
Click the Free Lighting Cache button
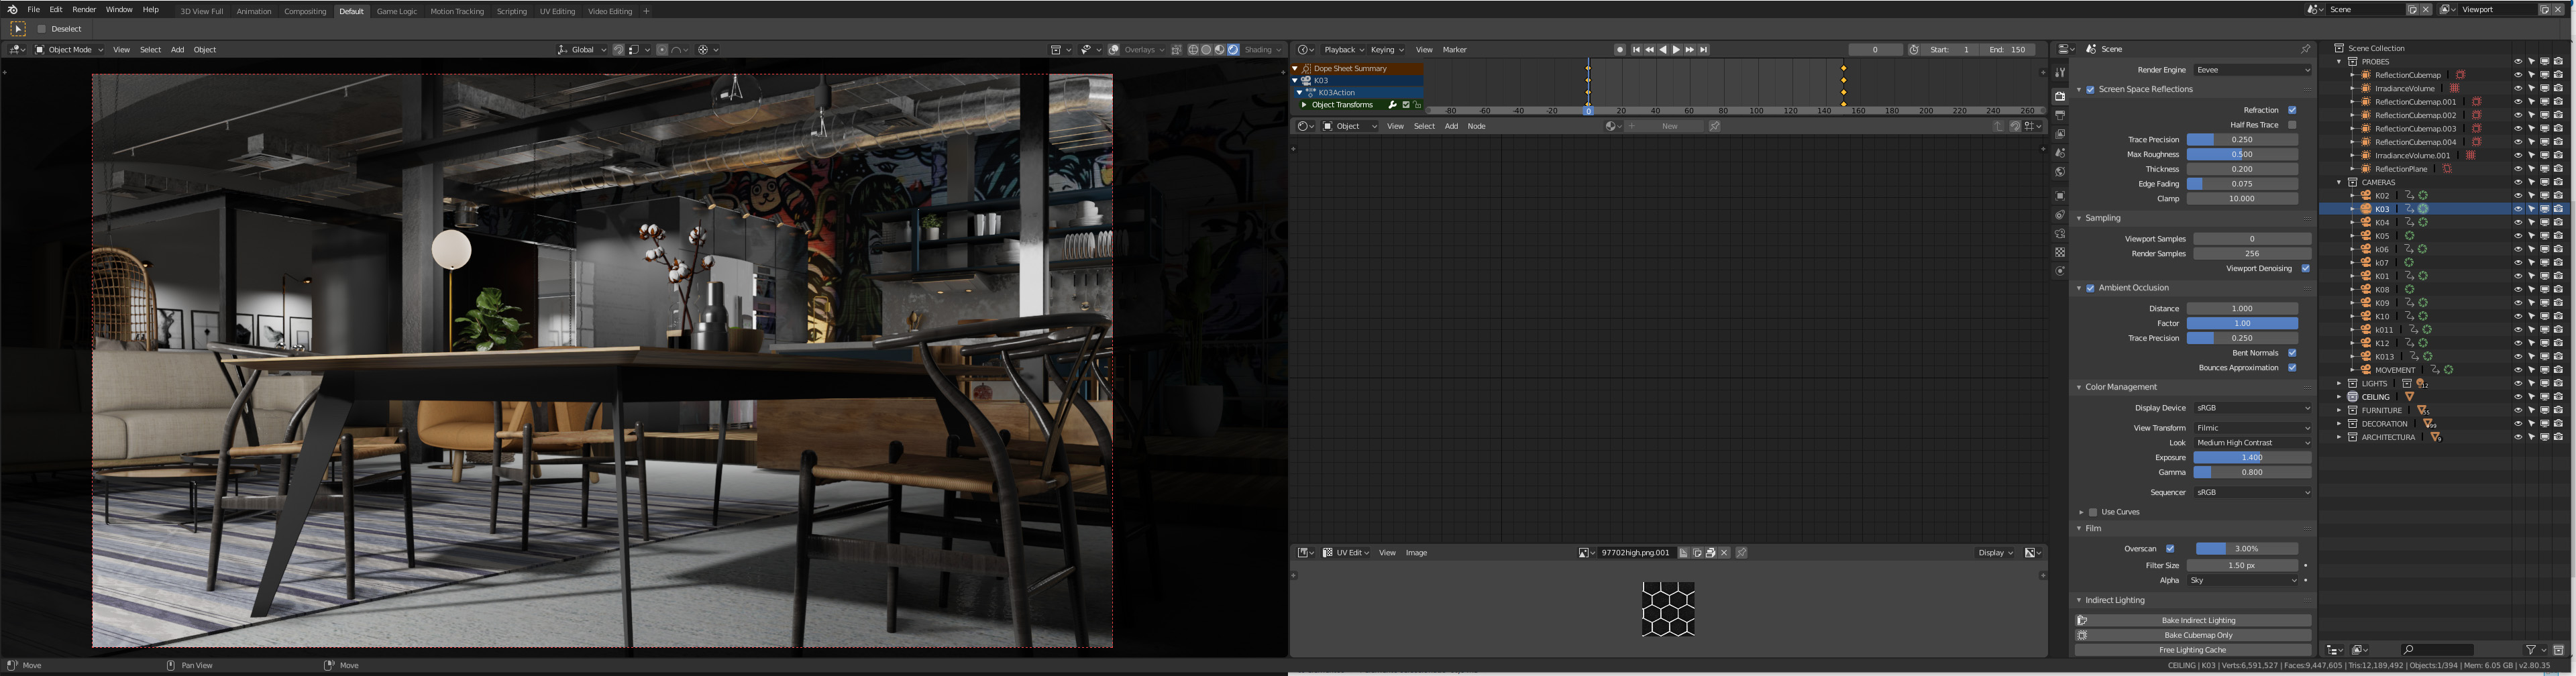pyautogui.click(x=2192, y=650)
